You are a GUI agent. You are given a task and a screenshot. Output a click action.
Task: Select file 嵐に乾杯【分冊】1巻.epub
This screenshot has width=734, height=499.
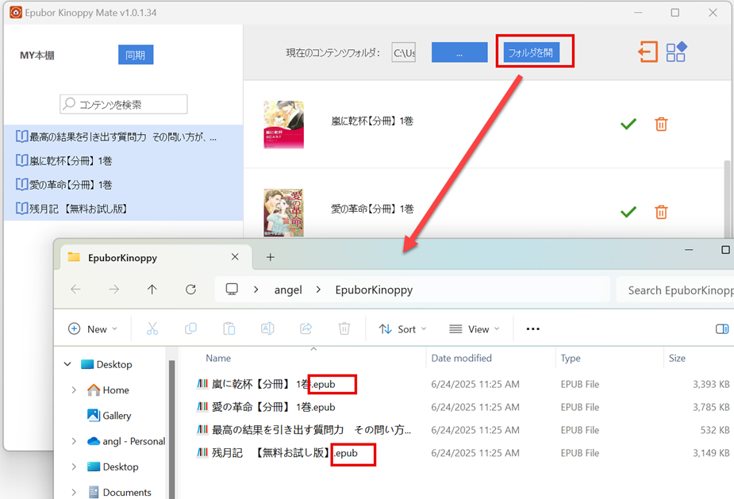click(274, 384)
